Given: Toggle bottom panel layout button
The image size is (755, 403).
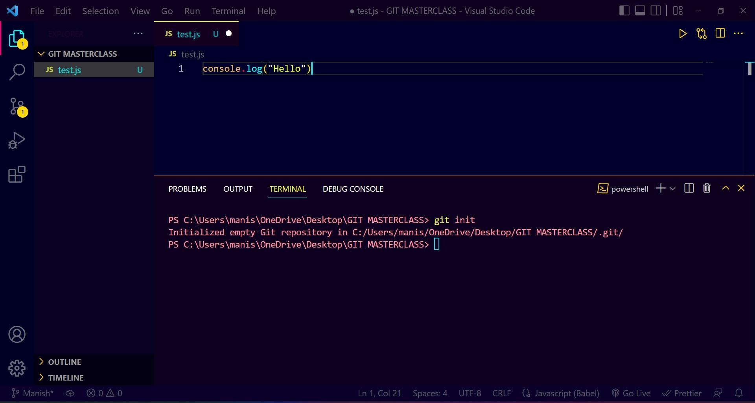Looking at the screenshot, I should click(640, 11).
